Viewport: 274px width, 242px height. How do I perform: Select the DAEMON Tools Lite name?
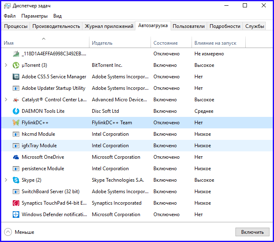[x=43, y=111]
